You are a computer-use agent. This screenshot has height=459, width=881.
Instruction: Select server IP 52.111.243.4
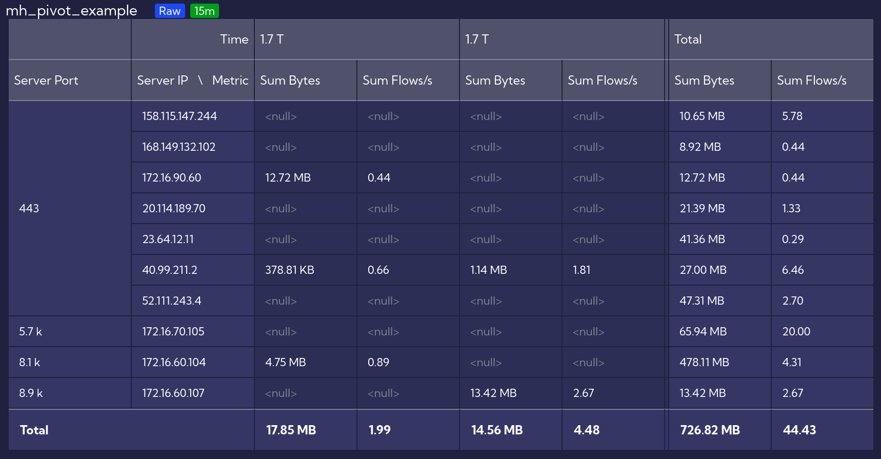point(172,301)
